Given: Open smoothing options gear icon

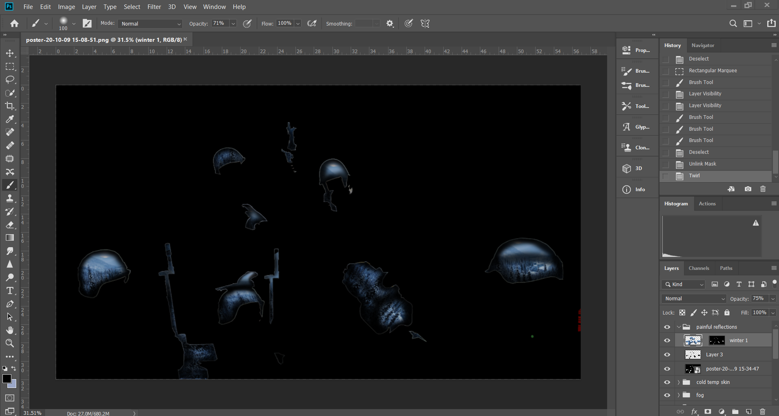Looking at the screenshot, I should tap(390, 24).
